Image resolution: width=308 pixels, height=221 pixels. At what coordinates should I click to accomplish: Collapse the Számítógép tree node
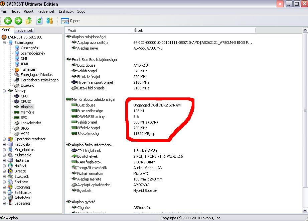click(4, 43)
